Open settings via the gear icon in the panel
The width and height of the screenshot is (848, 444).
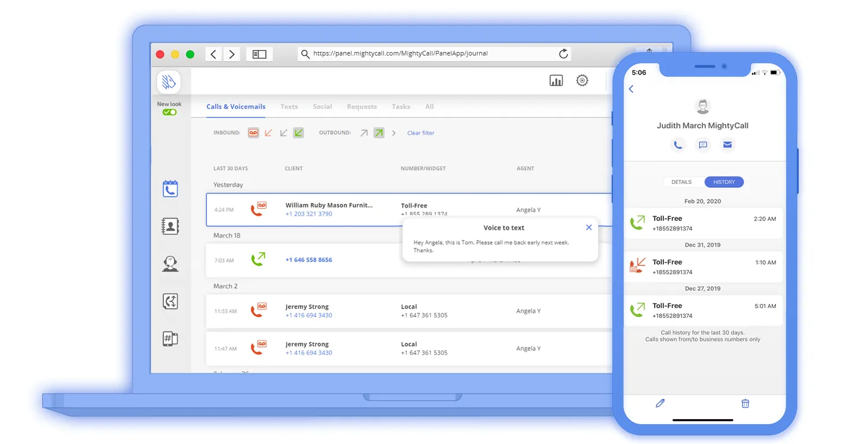pyautogui.click(x=582, y=80)
